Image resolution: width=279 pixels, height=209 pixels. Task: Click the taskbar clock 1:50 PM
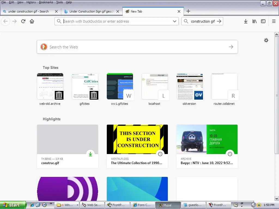coord(269,205)
